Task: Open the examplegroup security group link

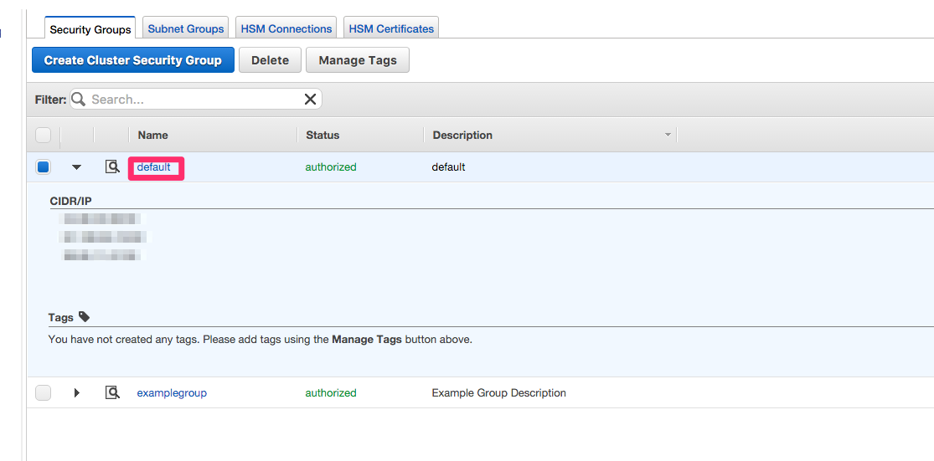Action: 172,392
